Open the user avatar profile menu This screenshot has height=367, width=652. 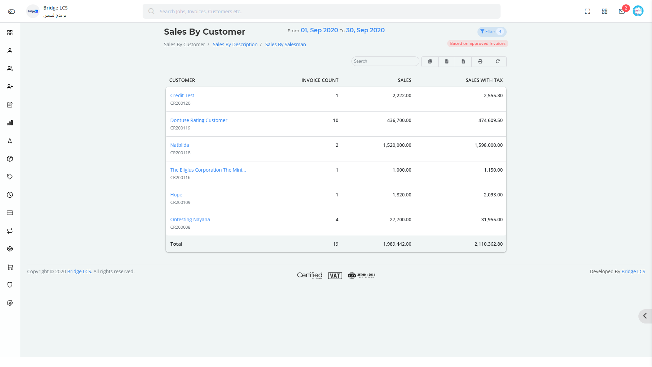638,11
